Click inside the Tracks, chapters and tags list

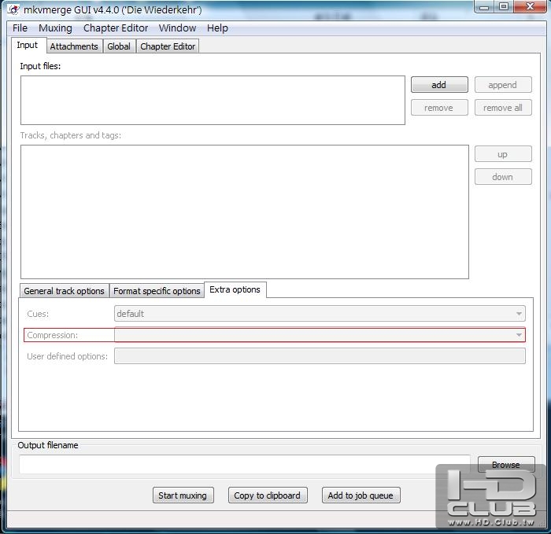tap(245, 212)
